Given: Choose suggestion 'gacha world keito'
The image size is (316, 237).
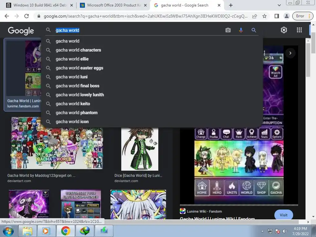Looking at the screenshot, I should [152, 104].
